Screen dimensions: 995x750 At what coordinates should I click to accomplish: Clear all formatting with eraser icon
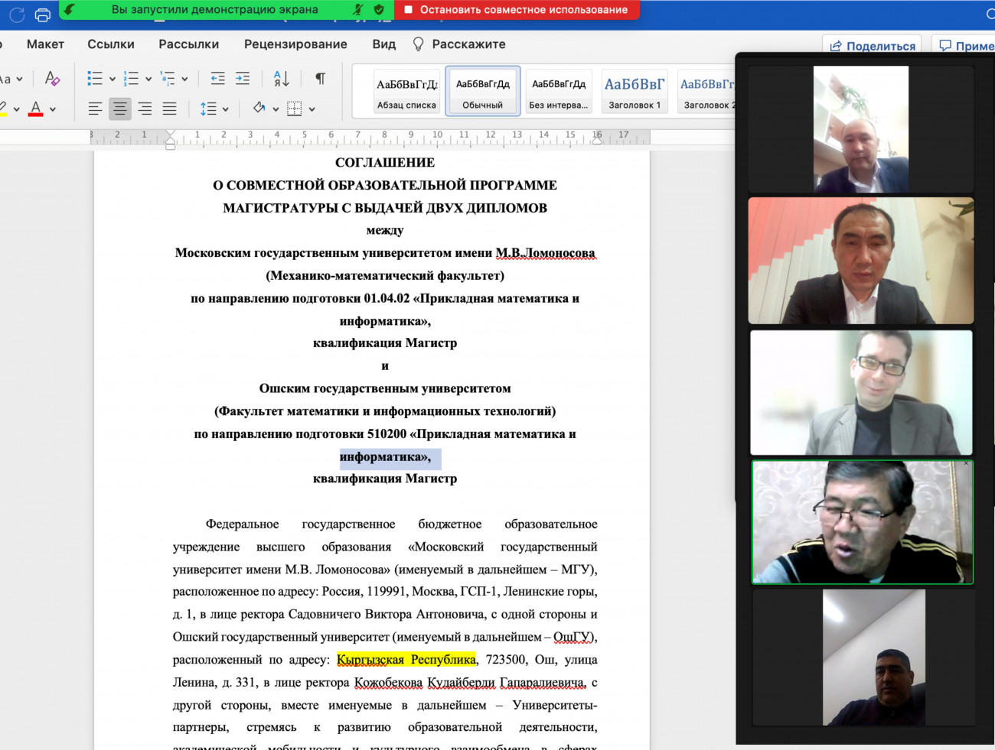tap(52, 78)
